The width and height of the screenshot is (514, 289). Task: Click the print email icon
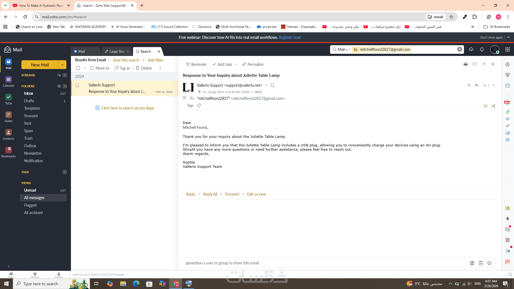coord(466,64)
